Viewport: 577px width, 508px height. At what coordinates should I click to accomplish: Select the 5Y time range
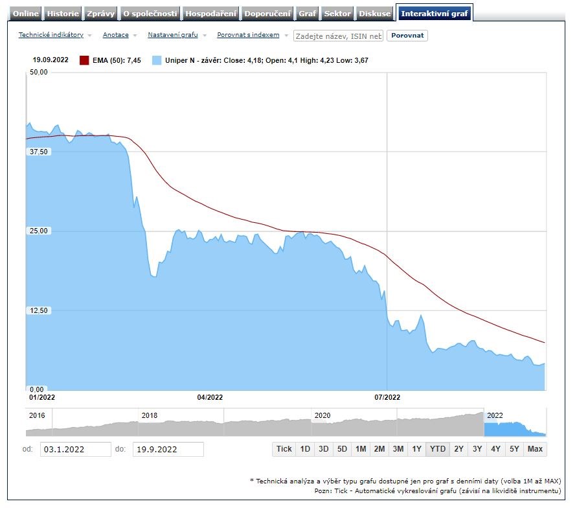click(514, 449)
